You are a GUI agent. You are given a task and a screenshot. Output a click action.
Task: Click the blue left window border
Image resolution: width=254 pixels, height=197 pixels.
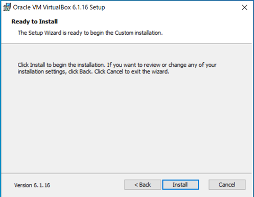coord(1,102)
